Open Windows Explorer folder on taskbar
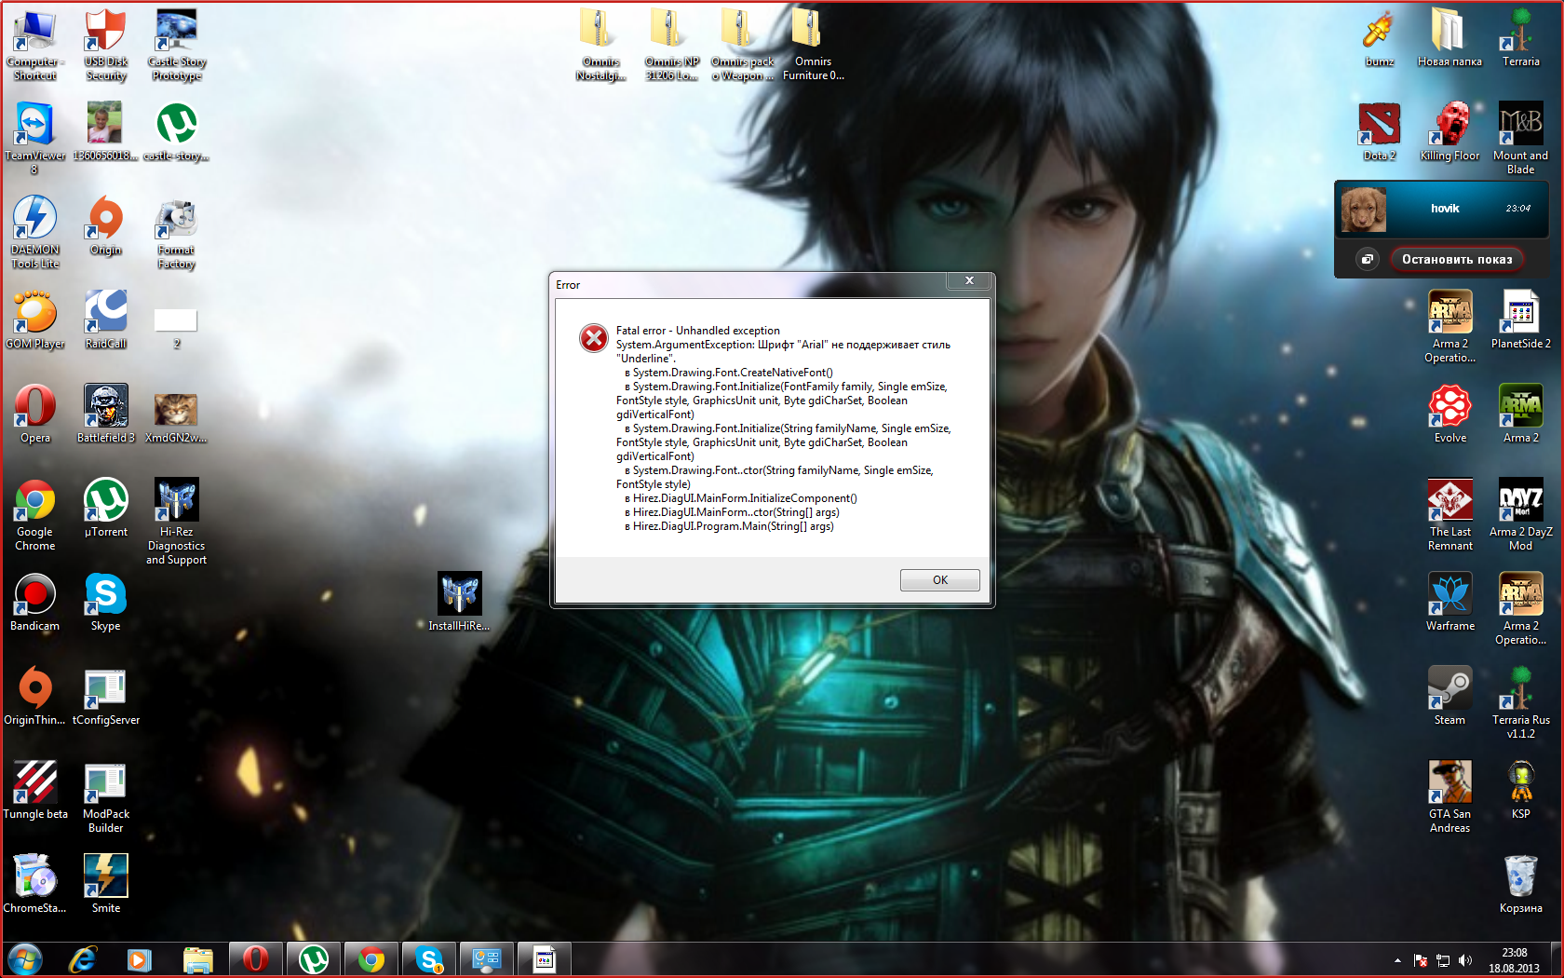 (197, 959)
